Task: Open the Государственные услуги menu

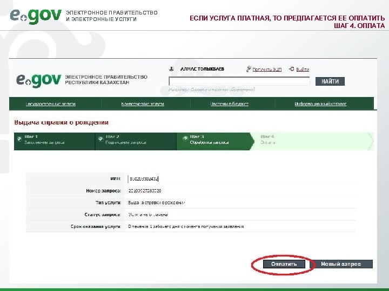Action: click(x=51, y=104)
